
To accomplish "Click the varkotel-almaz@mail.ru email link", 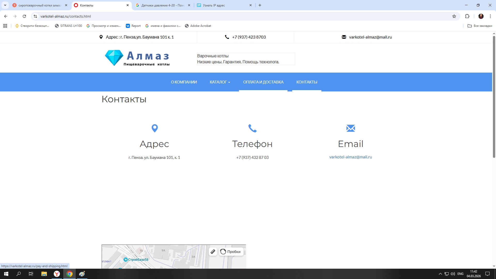I will click(x=350, y=157).
